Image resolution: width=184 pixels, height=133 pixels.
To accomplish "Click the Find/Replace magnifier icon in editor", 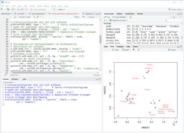I will click(x=34, y=17).
